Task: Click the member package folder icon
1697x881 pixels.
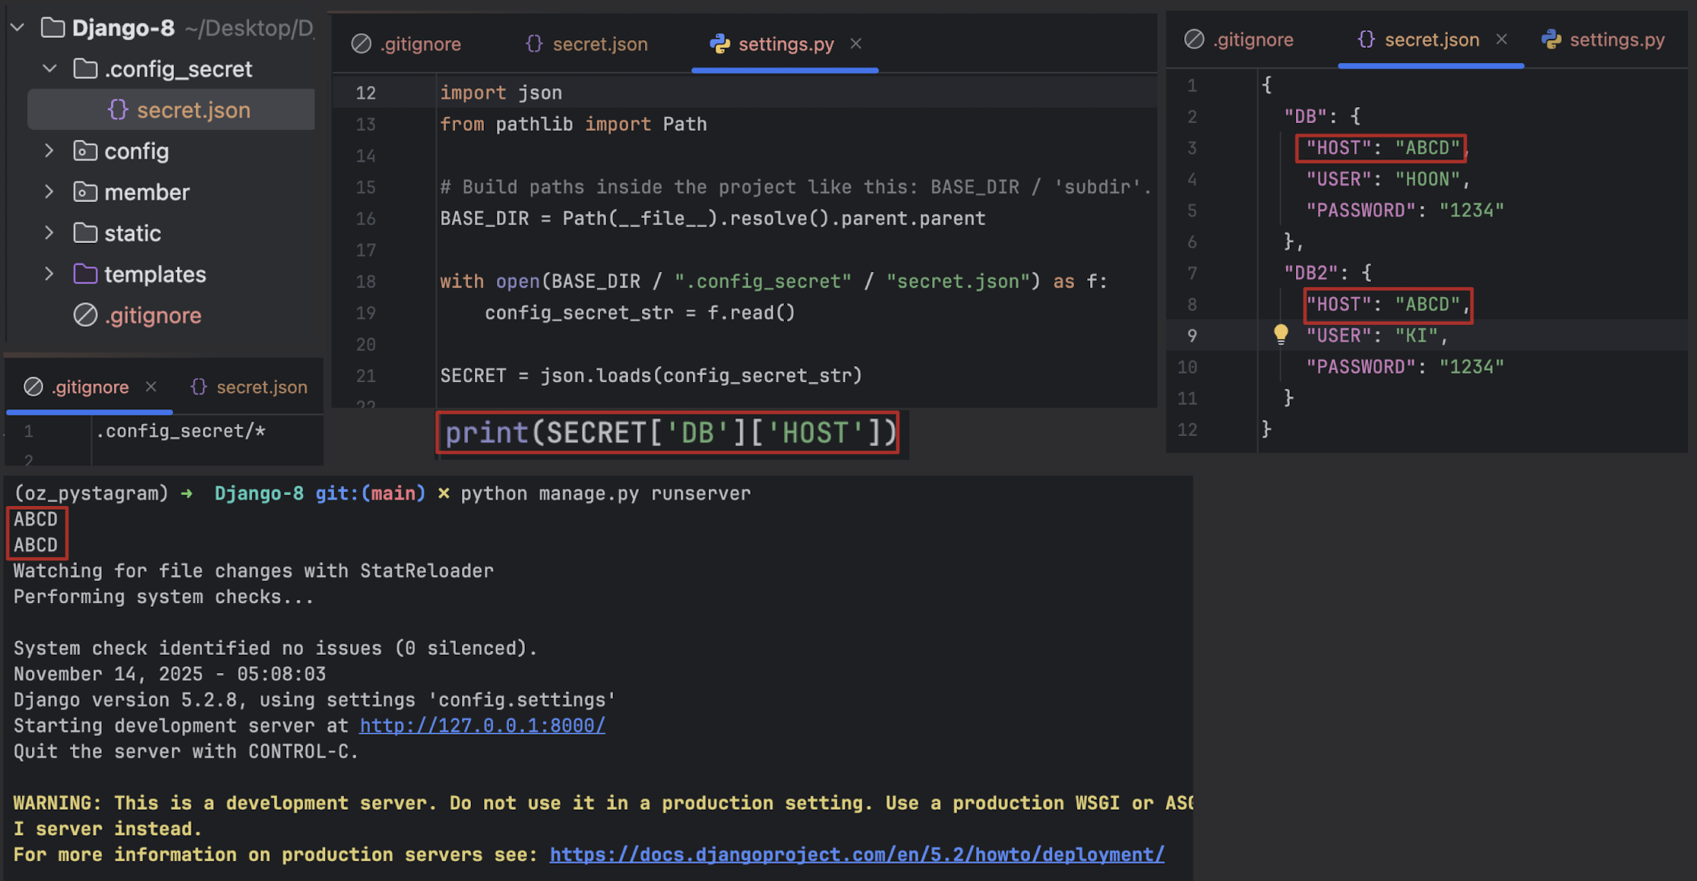Action: click(x=85, y=192)
